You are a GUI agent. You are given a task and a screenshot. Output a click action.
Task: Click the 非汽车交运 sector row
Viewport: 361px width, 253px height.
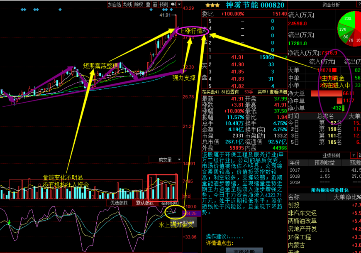click(x=324, y=213)
